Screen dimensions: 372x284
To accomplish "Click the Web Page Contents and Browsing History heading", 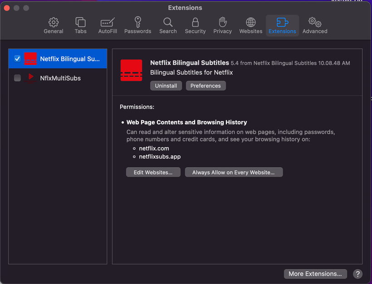I will click(x=186, y=122).
